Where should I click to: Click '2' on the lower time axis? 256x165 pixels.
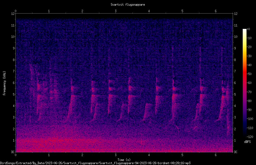pos(82,155)
